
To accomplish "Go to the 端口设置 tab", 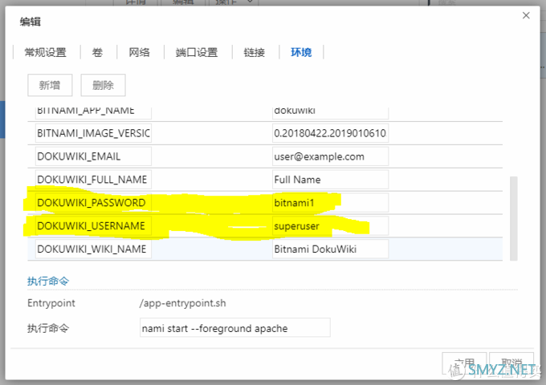I will pos(197,52).
